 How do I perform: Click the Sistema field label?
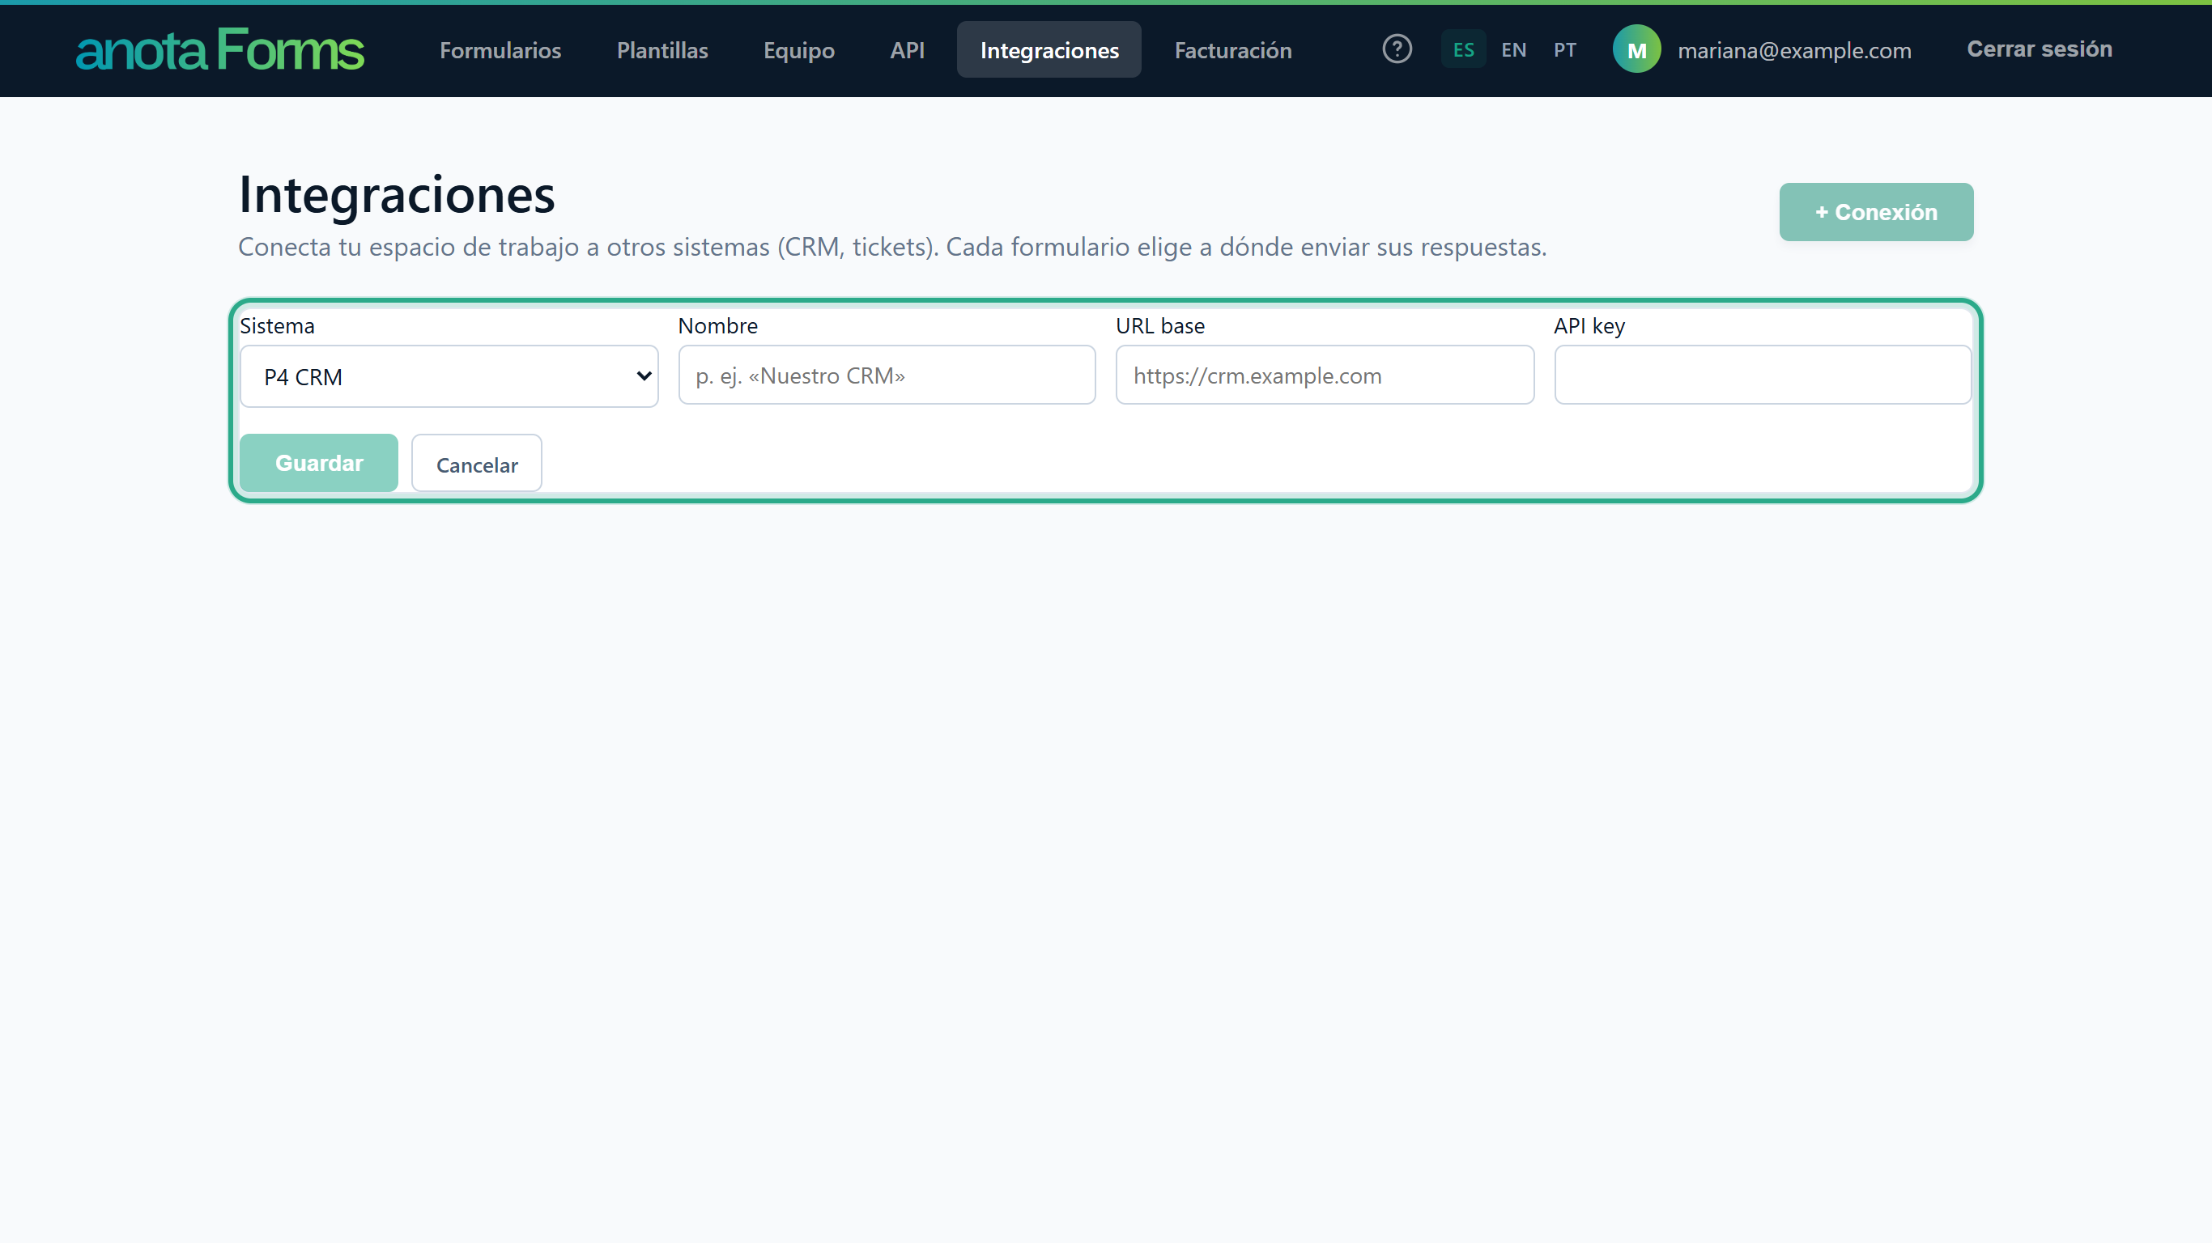pyautogui.click(x=278, y=325)
